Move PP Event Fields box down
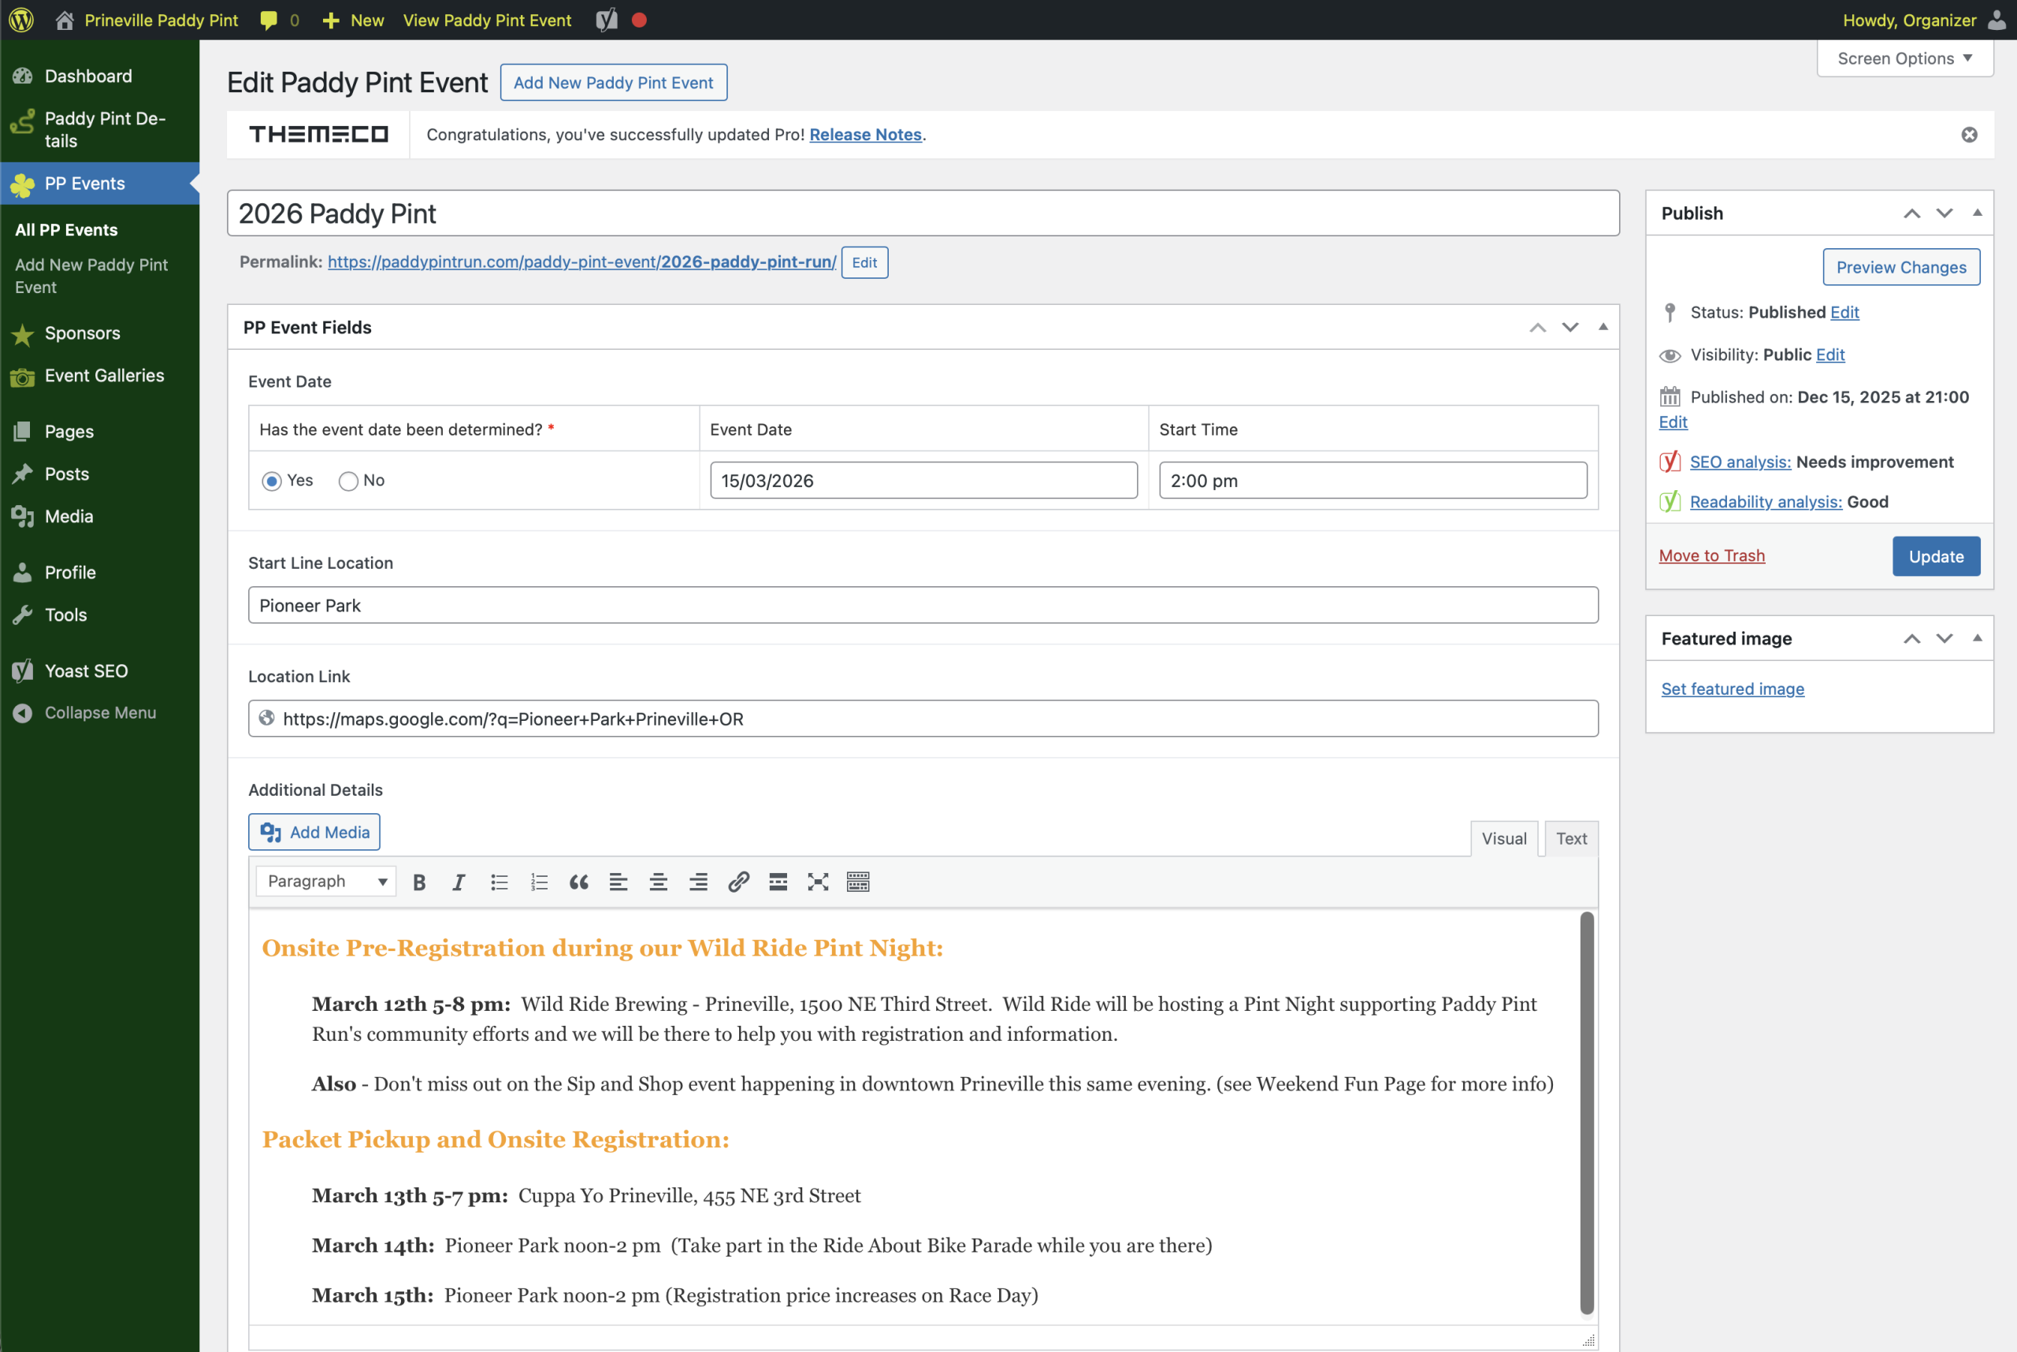The image size is (2017, 1352). (1570, 328)
